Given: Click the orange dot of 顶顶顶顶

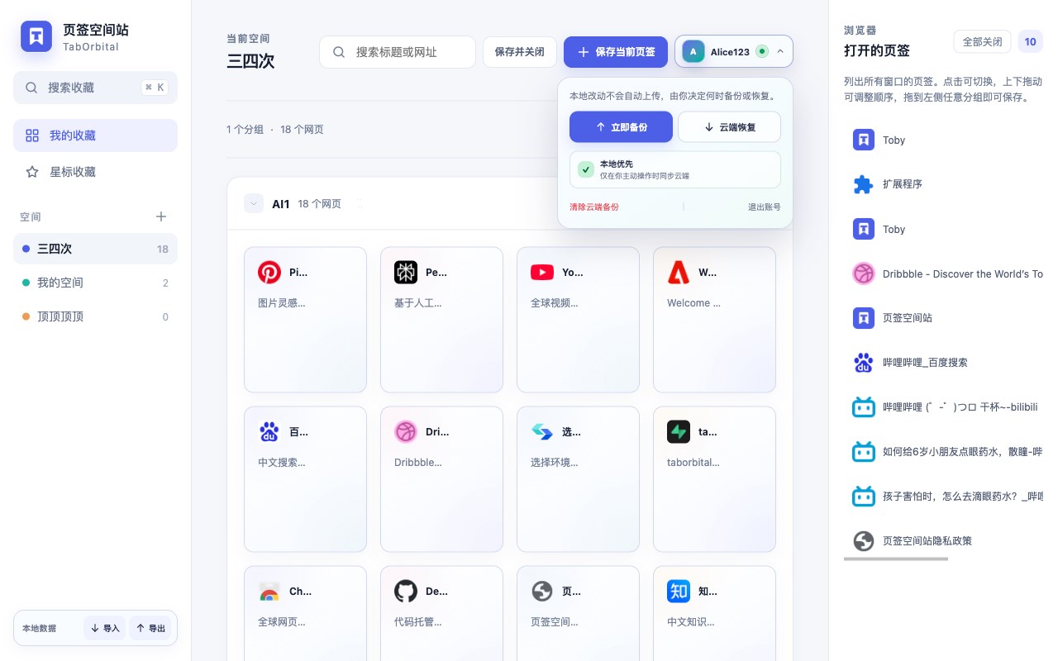Looking at the screenshot, I should click(x=26, y=316).
